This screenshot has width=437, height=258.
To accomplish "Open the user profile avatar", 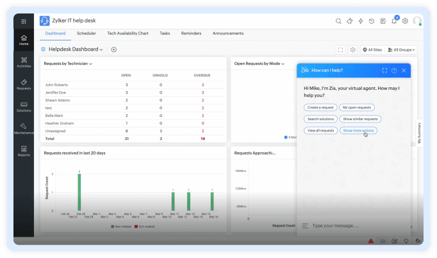I will tap(417, 21).
